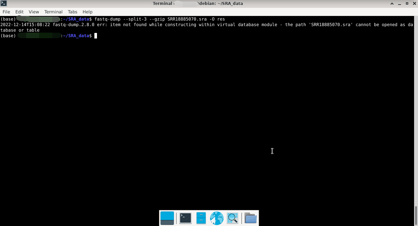Roll up the window with the shade arrow
The width and height of the screenshot is (418, 226).
click(x=392, y=3)
